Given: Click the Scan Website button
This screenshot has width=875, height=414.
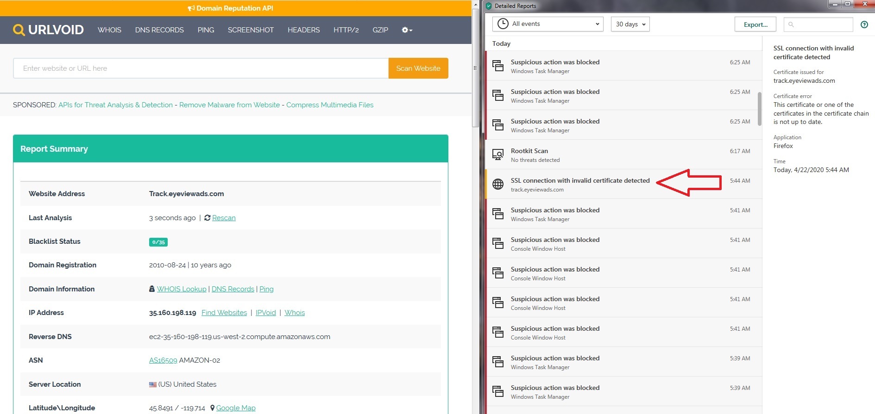Looking at the screenshot, I should (418, 68).
